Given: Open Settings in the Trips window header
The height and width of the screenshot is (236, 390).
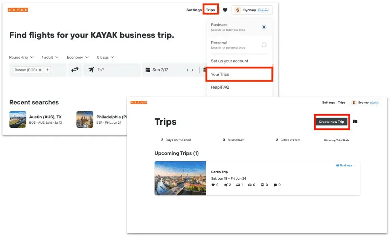Looking at the screenshot, I should click(328, 103).
